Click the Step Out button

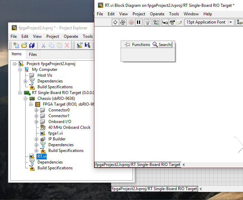tap(180, 22)
